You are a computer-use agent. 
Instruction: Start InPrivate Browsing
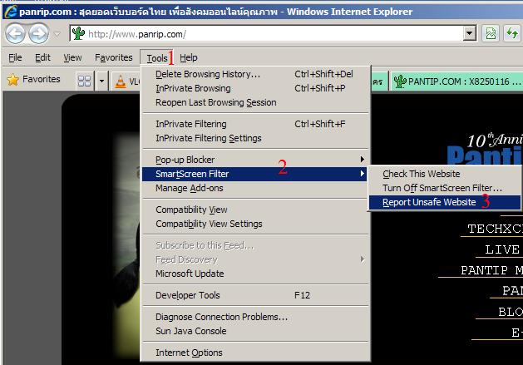255,88
